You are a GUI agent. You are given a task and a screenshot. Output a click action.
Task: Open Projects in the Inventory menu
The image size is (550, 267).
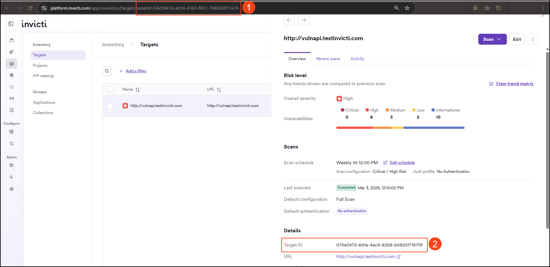tap(40, 66)
